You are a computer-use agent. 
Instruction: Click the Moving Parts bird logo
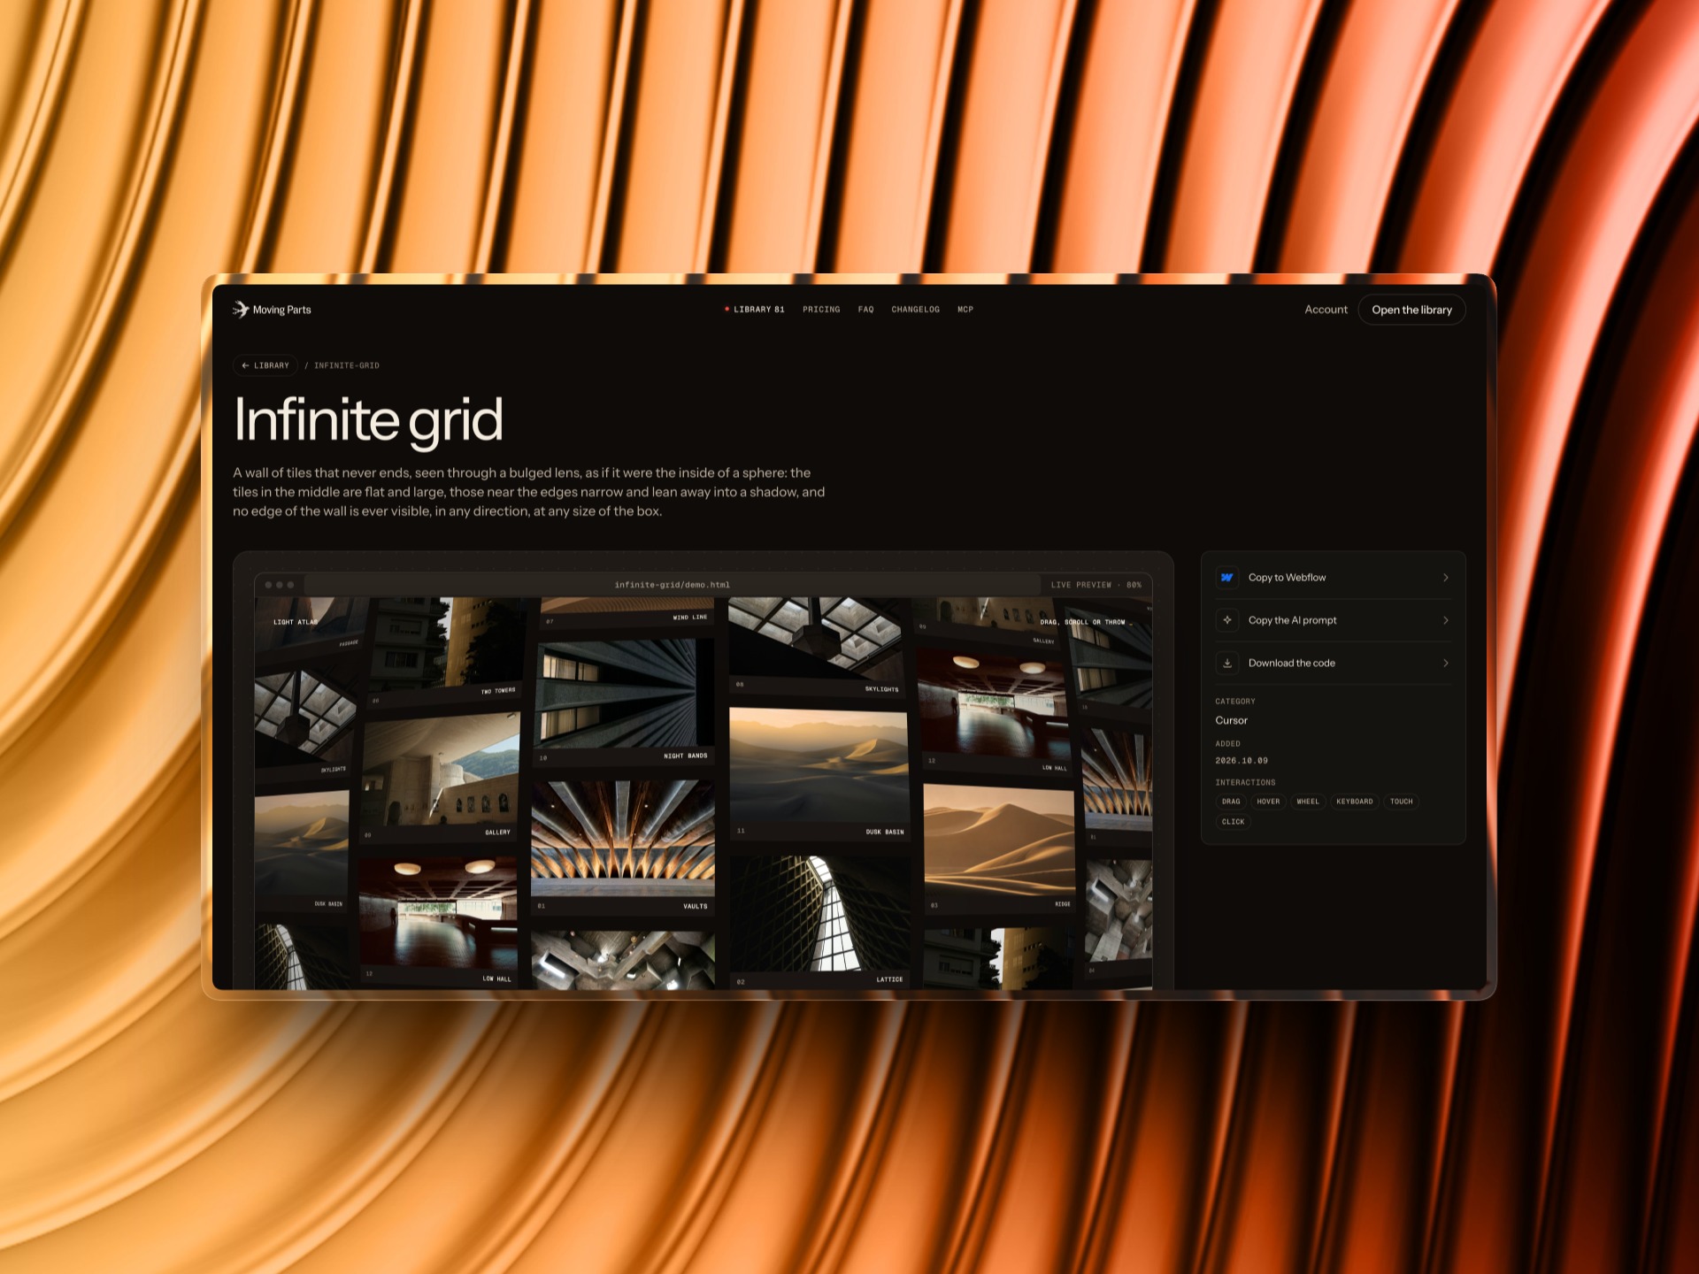click(x=240, y=310)
